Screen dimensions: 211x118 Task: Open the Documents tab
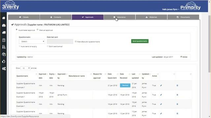pyautogui.click(x=183, y=17)
